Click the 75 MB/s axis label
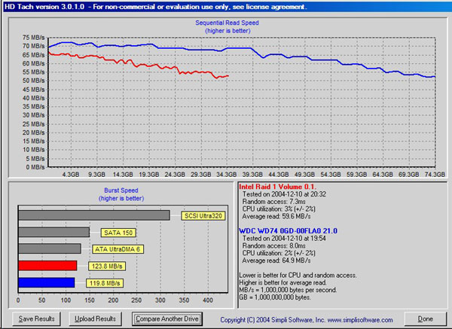Screen dimensions: 452x329 33,38
